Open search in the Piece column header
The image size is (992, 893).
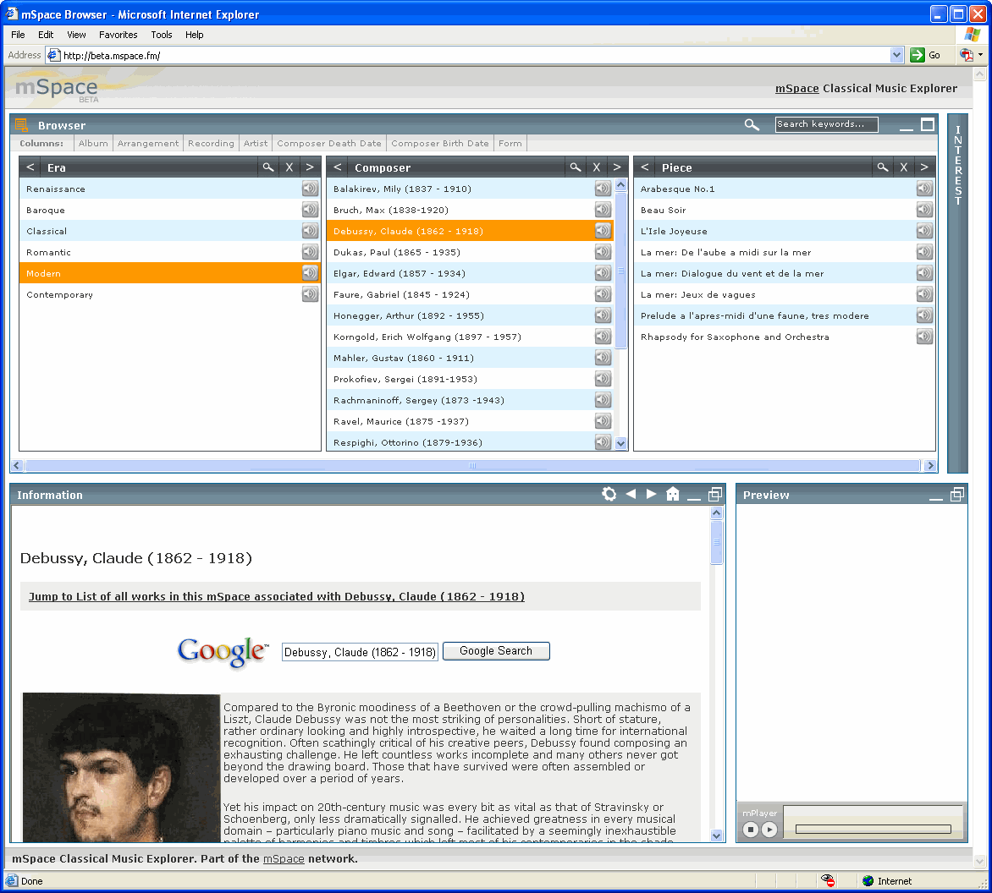(x=883, y=167)
